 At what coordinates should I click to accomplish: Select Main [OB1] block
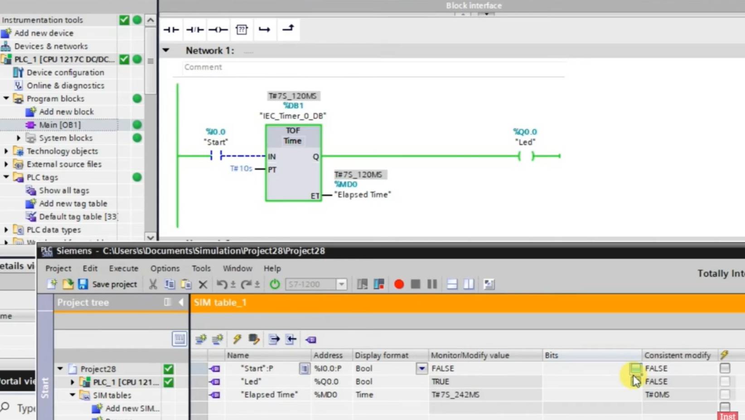click(x=60, y=125)
